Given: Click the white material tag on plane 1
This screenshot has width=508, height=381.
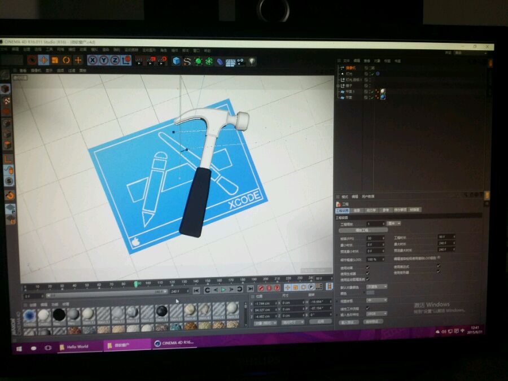Looking at the screenshot, I should [x=383, y=91].
